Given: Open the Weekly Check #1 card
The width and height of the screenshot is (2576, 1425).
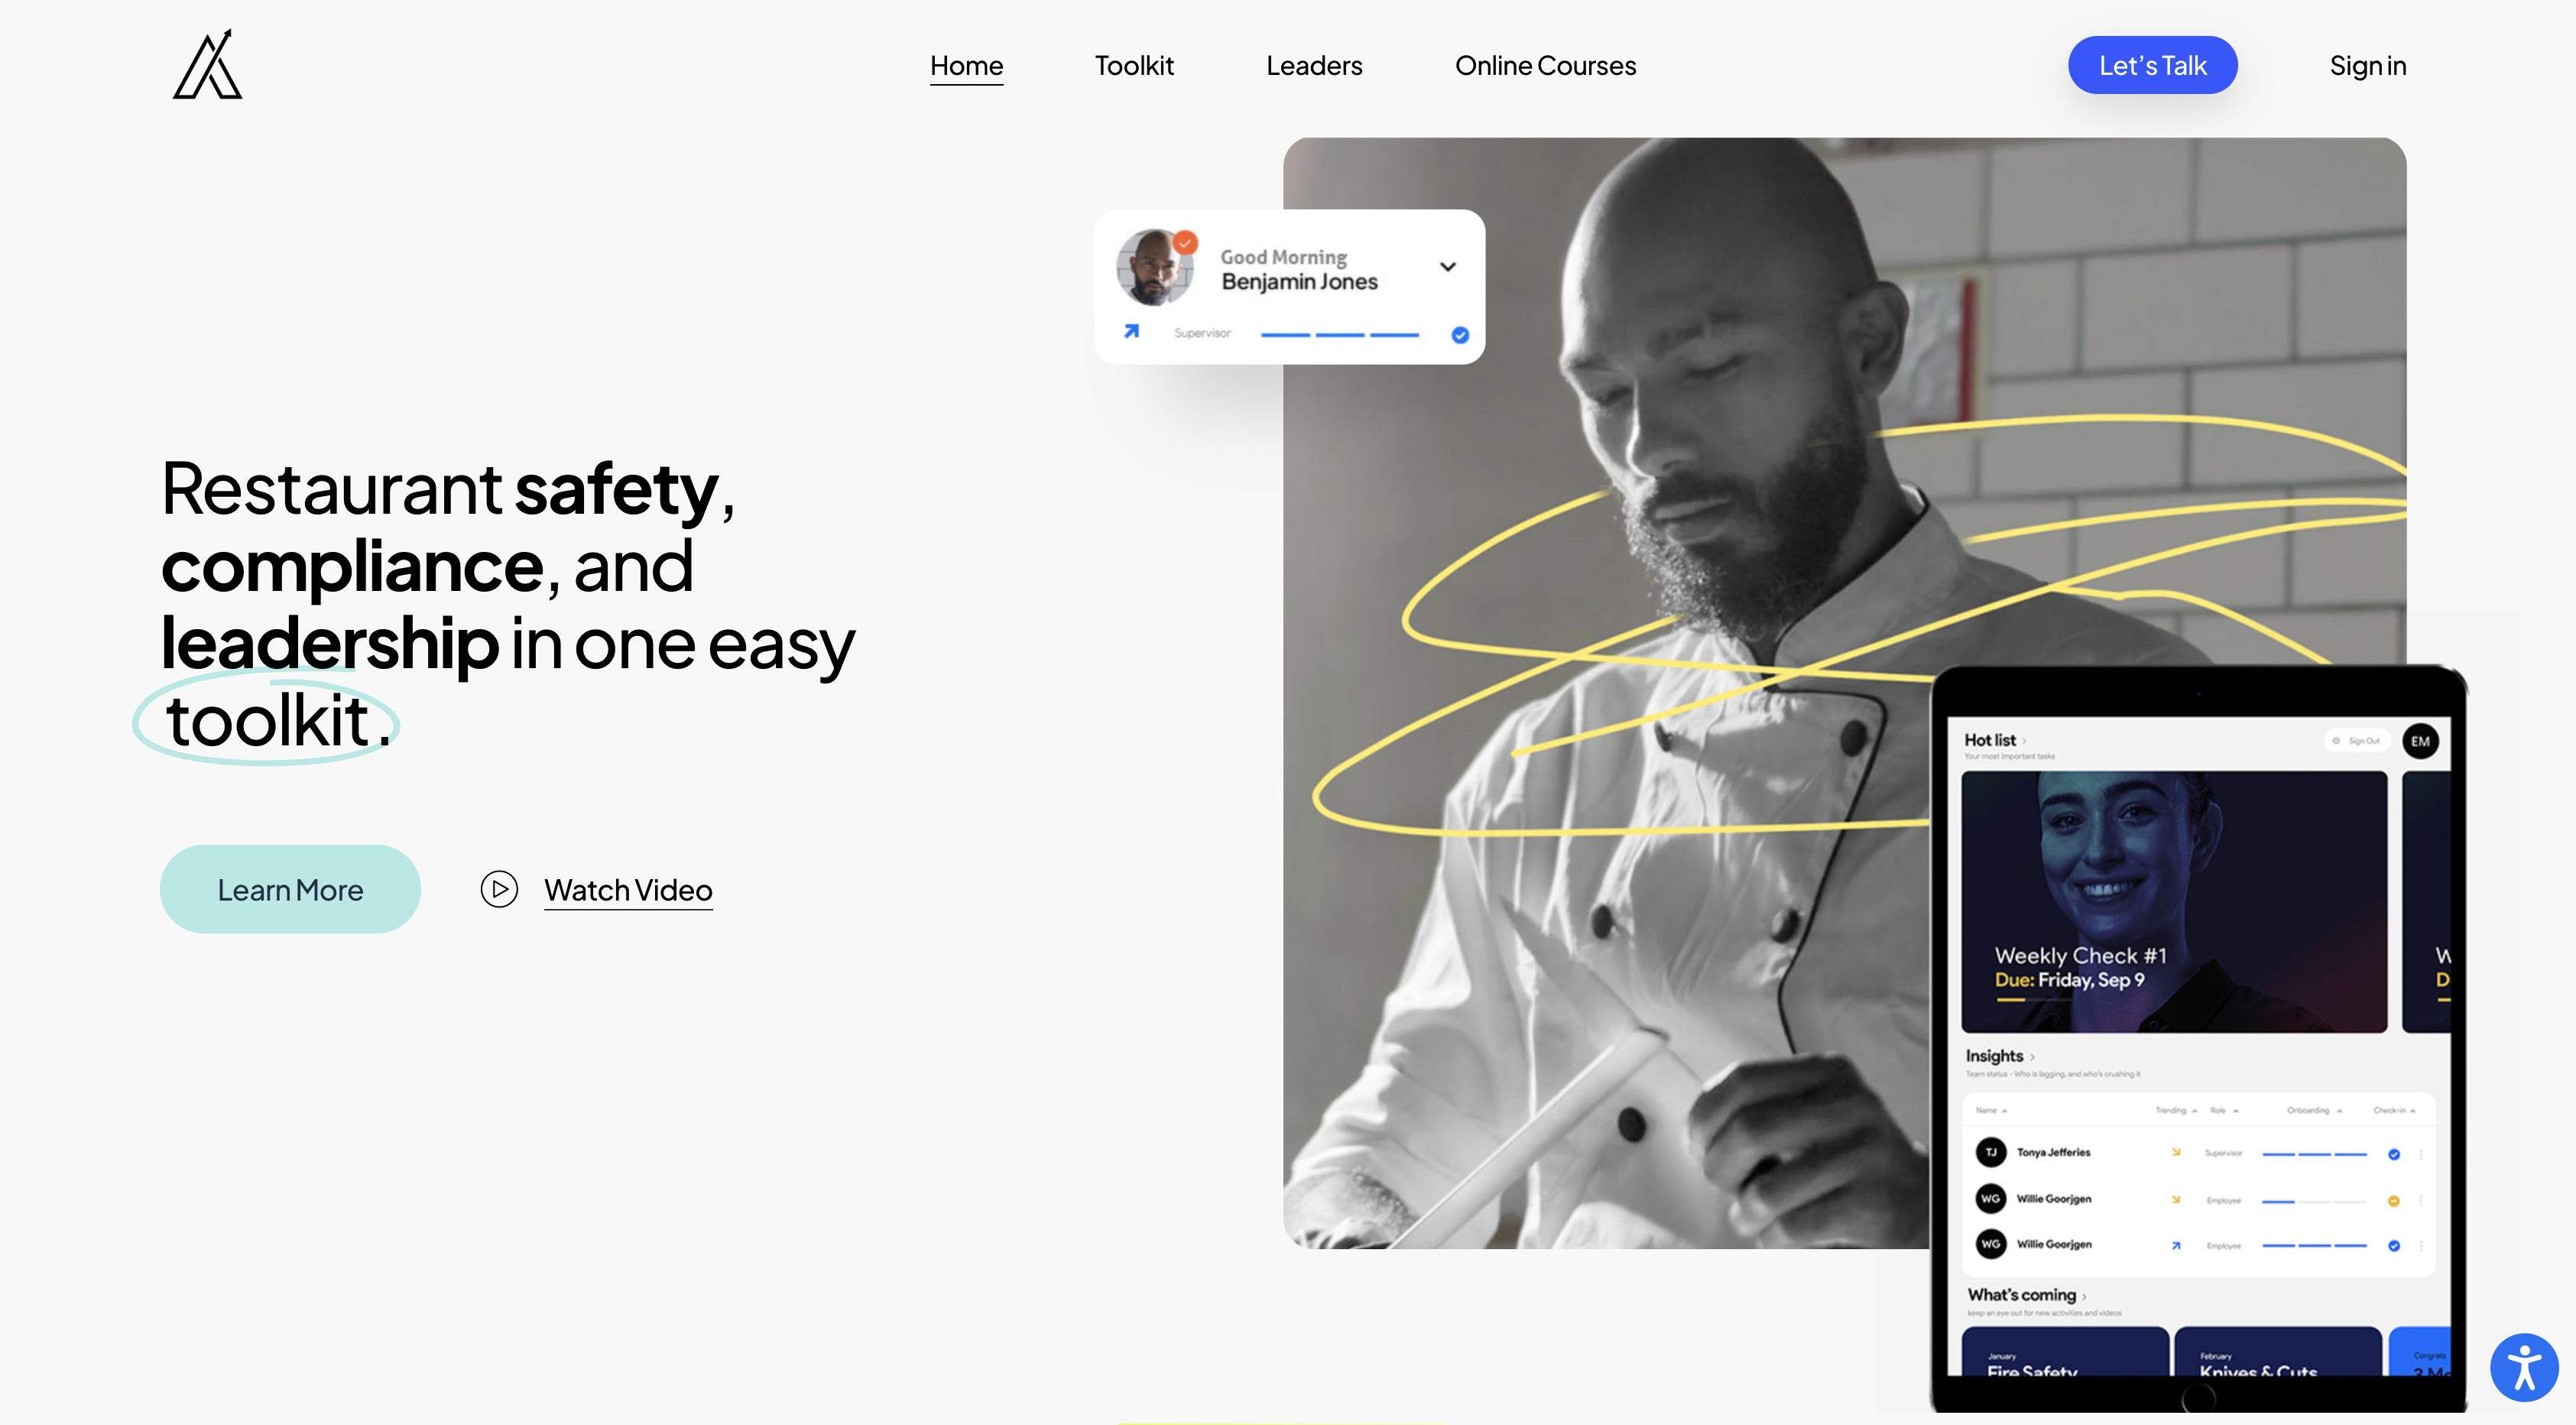Looking at the screenshot, I should pos(2174,901).
